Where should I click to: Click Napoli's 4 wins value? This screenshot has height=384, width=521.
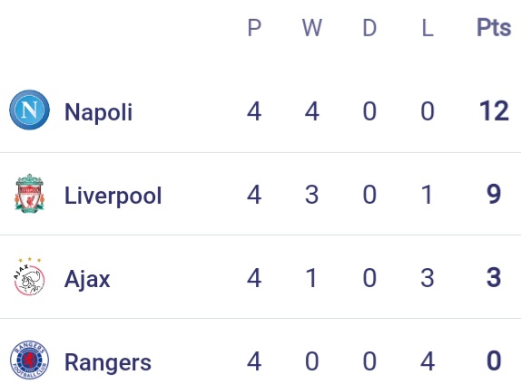pyautogui.click(x=311, y=110)
